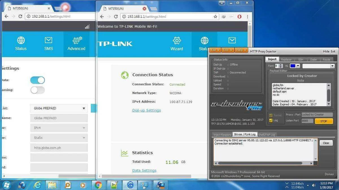This screenshot has width=339, height=190.
Task: Open File Explorer folder from the taskbar
Action: (52, 185)
